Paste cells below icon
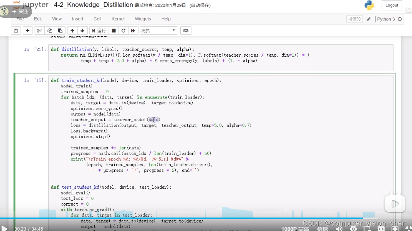The image size is (412, 231). pyautogui.click(x=60, y=31)
